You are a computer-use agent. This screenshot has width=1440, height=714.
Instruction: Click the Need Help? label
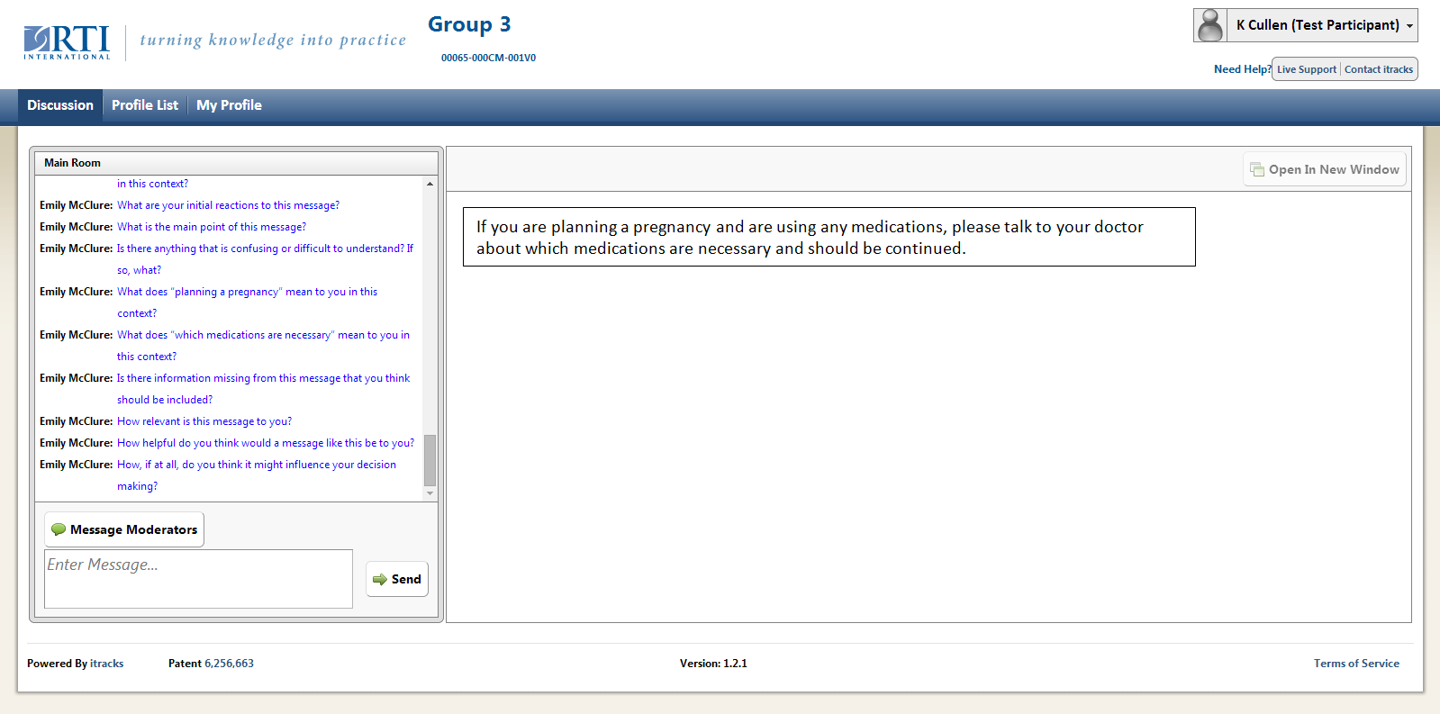1242,69
